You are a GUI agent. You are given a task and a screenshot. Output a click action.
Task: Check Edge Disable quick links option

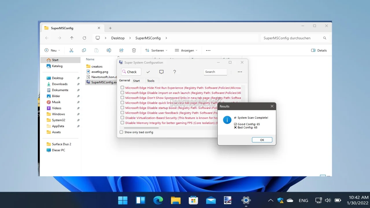(122, 103)
